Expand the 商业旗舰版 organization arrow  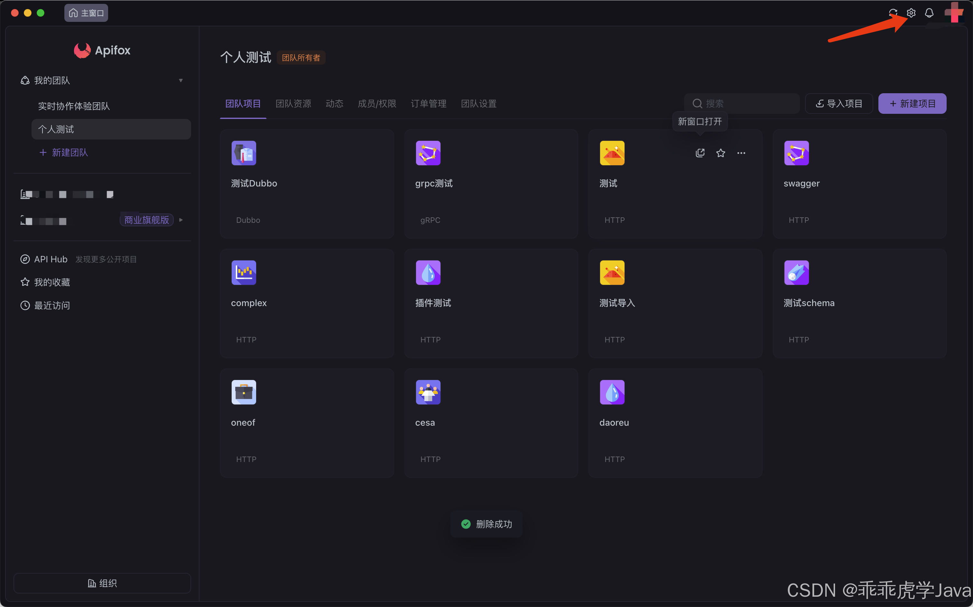(181, 220)
